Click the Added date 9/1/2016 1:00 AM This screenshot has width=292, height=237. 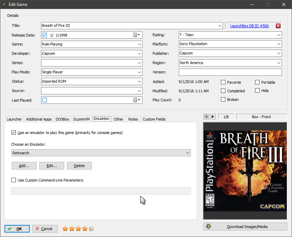pos(194,82)
